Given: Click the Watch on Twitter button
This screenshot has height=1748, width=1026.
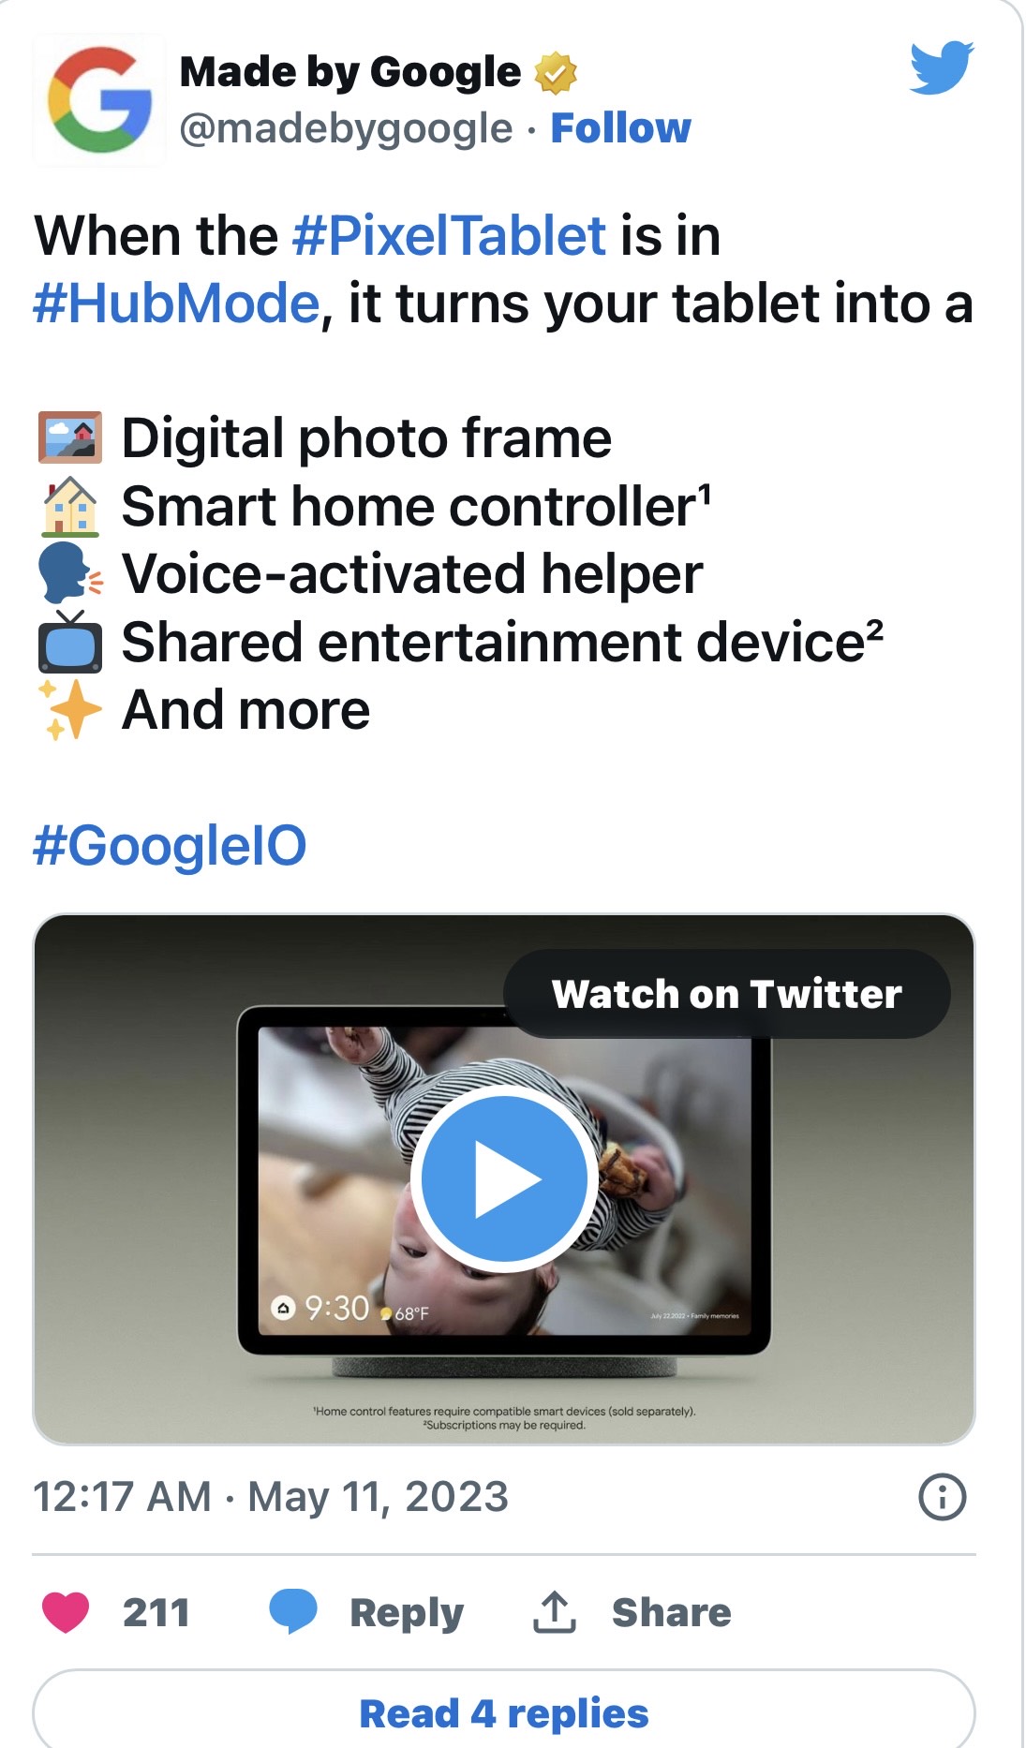Looking at the screenshot, I should click(x=727, y=994).
